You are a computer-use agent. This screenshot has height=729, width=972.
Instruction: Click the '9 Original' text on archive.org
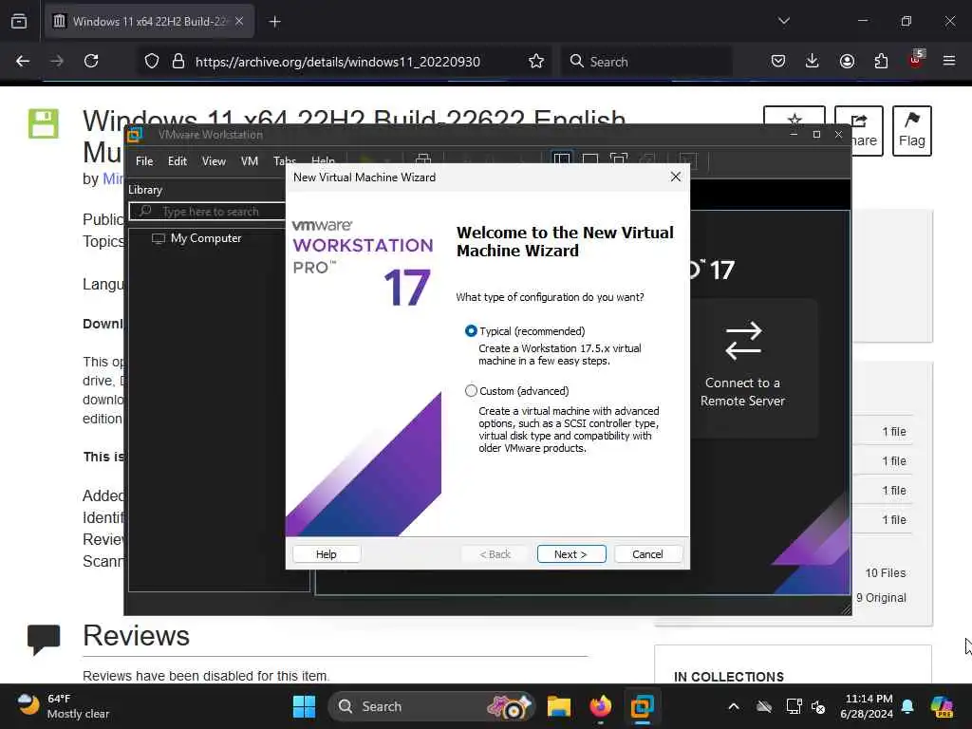tap(881, 598)
